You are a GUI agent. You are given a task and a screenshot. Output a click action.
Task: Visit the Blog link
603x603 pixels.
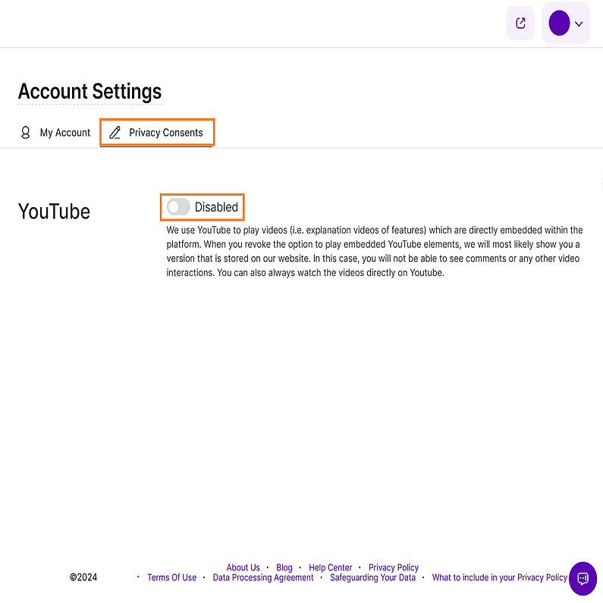point(284,567)
